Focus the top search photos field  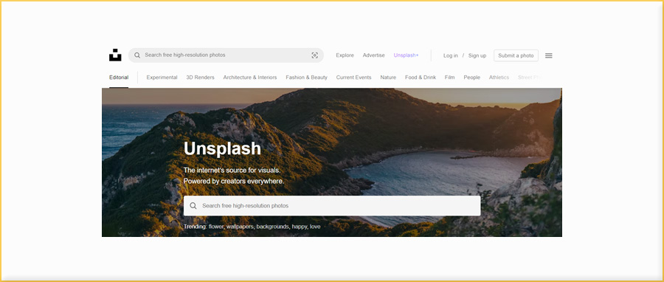(x=226, y=55)
